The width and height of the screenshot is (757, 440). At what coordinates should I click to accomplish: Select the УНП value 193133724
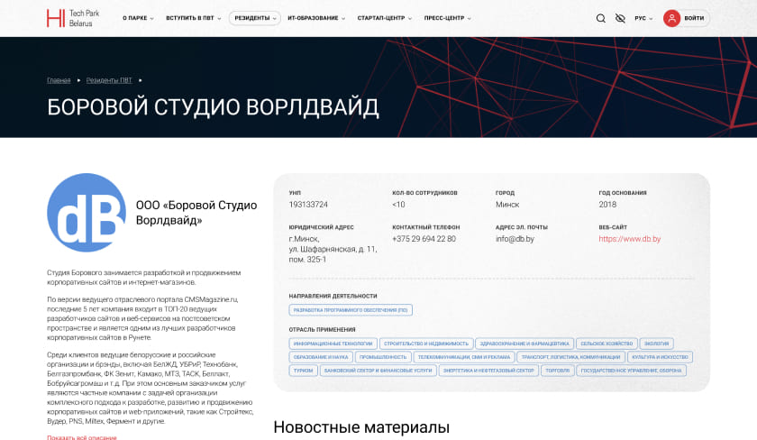tap(308, 205)
